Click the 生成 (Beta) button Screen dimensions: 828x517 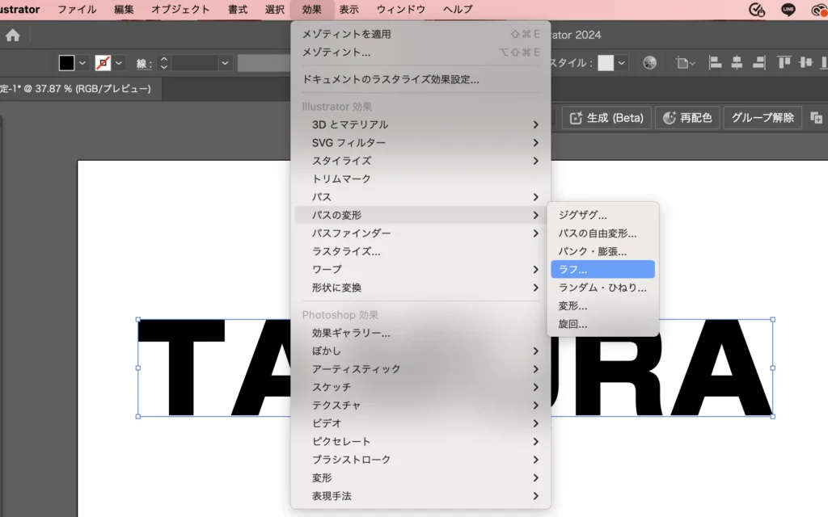coord(606,118)
